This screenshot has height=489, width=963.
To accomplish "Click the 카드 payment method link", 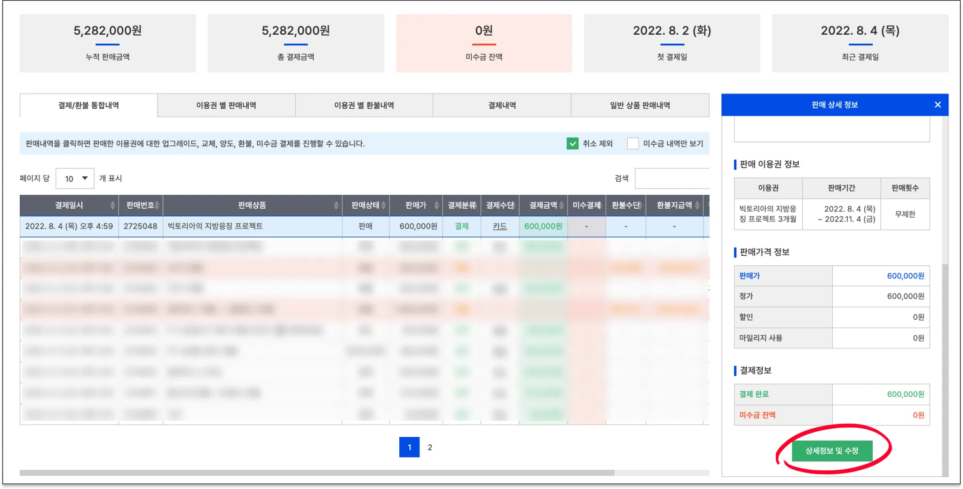I will 500,226.
